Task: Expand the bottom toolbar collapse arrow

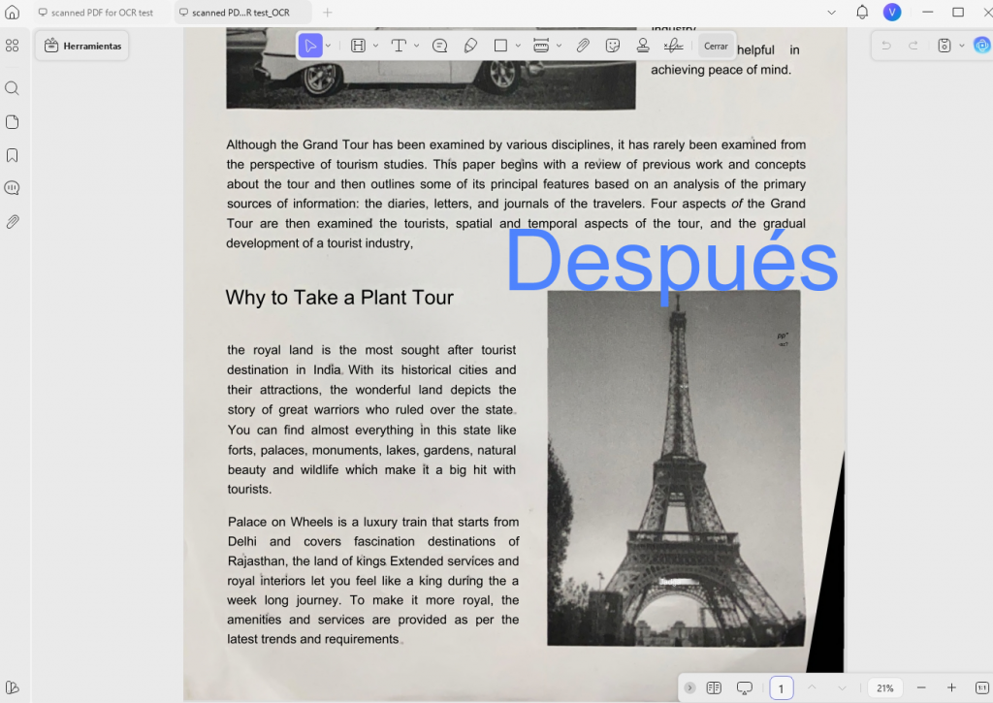Action: [689, 687]
